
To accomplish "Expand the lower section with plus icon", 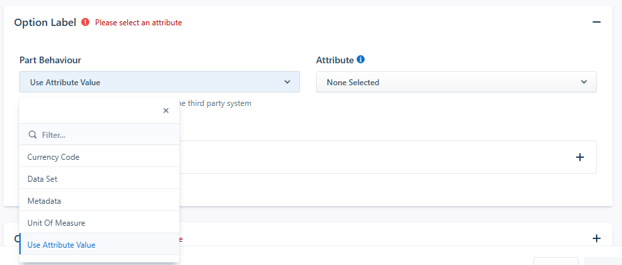I will click(x=596, y=238).
